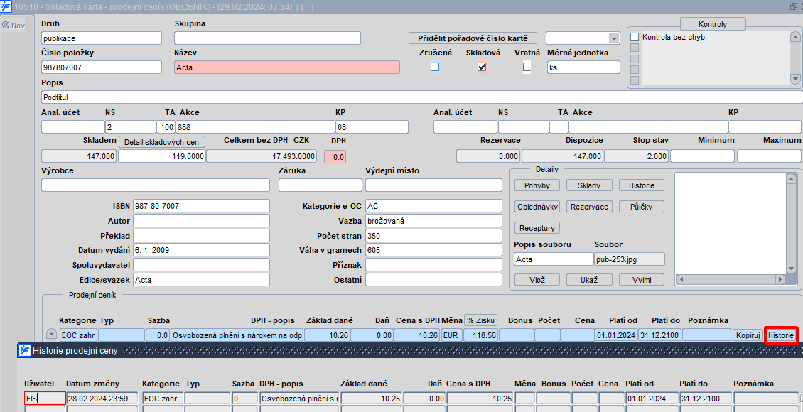Click the Vyjmi file button
The height and width of the screenshot is (412, 803).
point(642,279)
